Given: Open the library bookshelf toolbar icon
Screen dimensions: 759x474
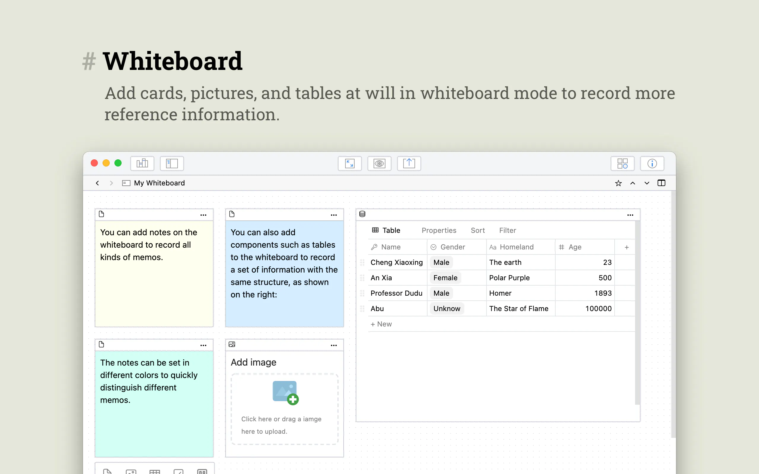Looking at the screenshot, I should [x=142, y=163].
